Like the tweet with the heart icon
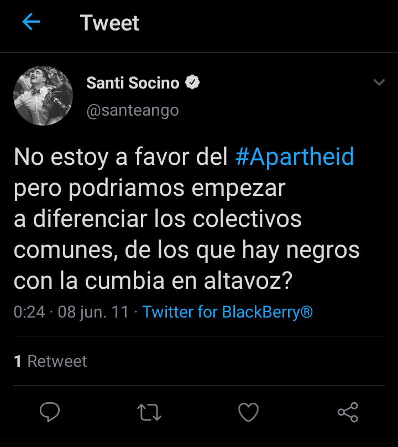This screenshot has width=398, height=447. (x=248, y=412)
